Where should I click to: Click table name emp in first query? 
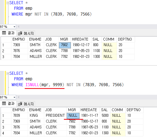coord(29,8)
